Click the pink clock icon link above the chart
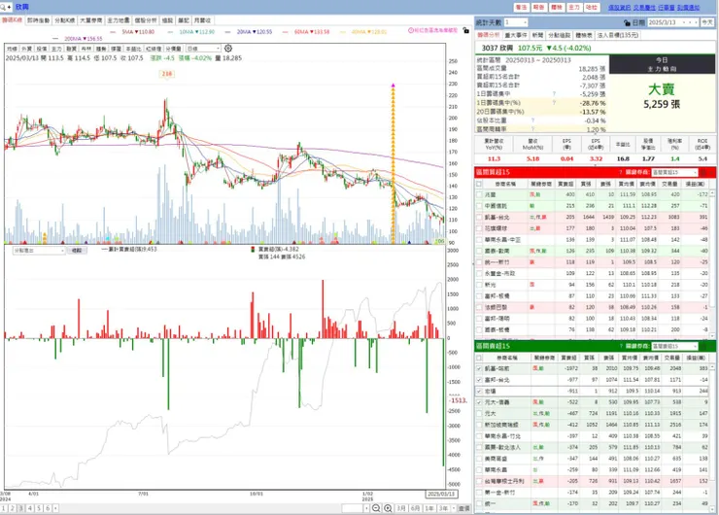This screenshot has height=515, width=719. pyautogui.click(x=433, y=30)
